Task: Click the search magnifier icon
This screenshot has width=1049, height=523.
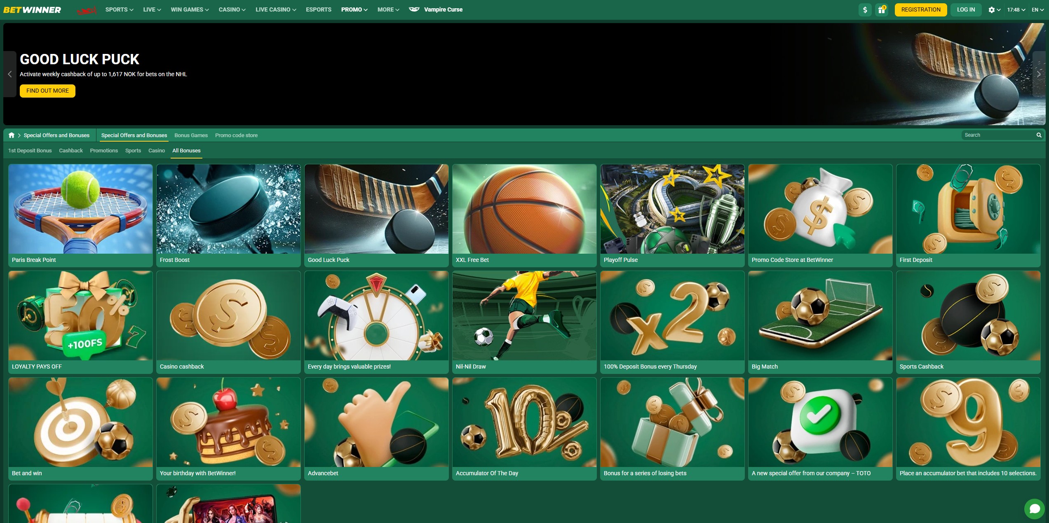Action: (1039, 135)
